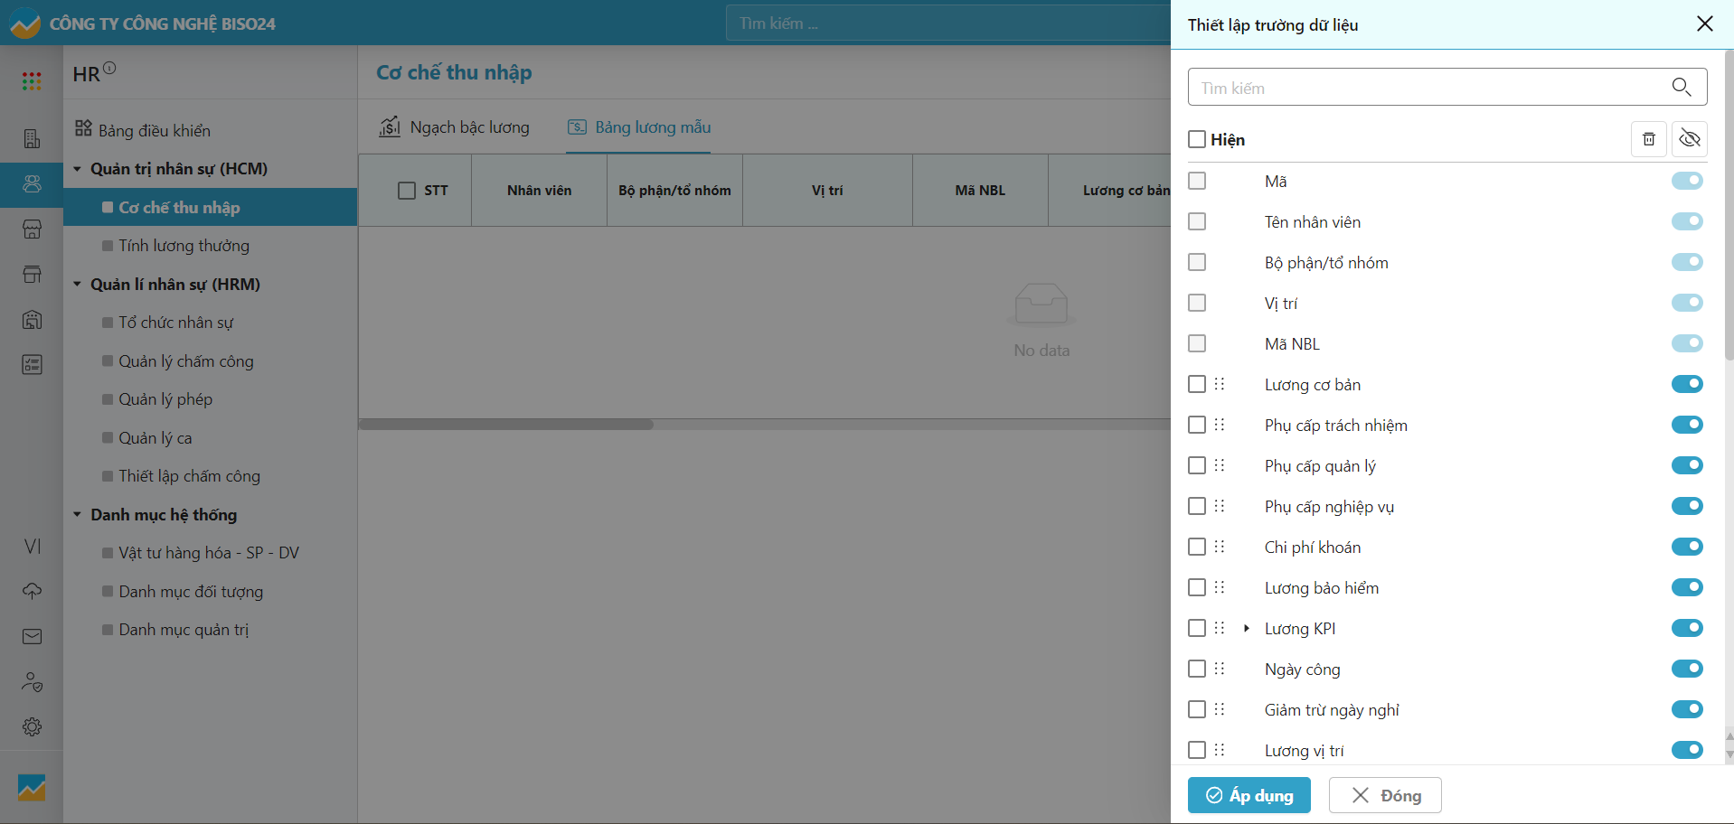The image size is (1734, 824).
Task: Click the search magnifier icon in panel
Action: point(1681,87)
